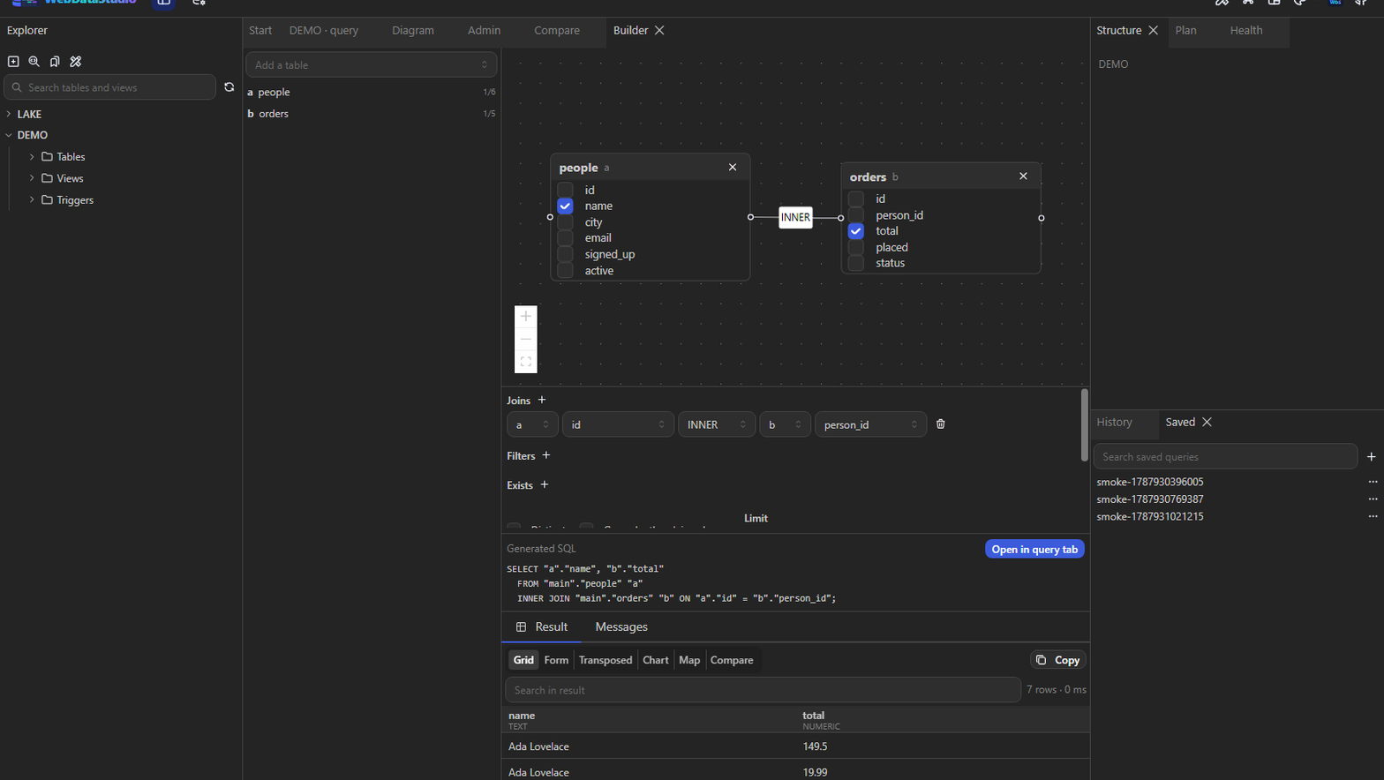Click the layout toggle icon beside WebDataStudio logo
The height and width of the screenshot is (780, 1384).
[x=163, y=3]
